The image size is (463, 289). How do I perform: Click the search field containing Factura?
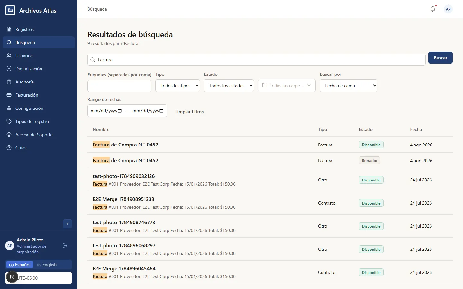pos(257,60)
